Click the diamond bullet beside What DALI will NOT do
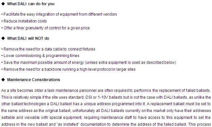 pos(3,38)
